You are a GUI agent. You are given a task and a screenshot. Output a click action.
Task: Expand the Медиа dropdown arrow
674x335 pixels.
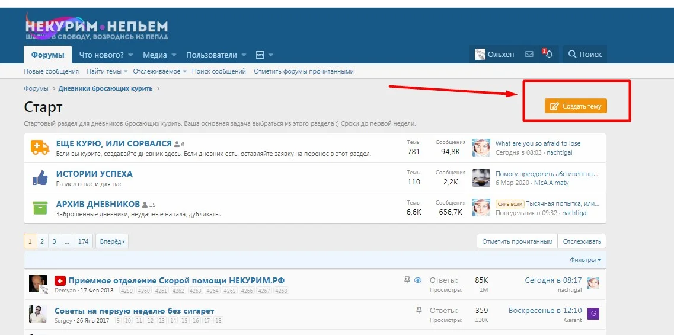tap(174, 55)
